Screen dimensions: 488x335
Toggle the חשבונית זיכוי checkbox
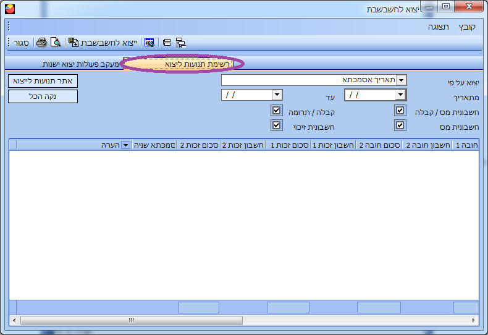(x=276, y=125)
